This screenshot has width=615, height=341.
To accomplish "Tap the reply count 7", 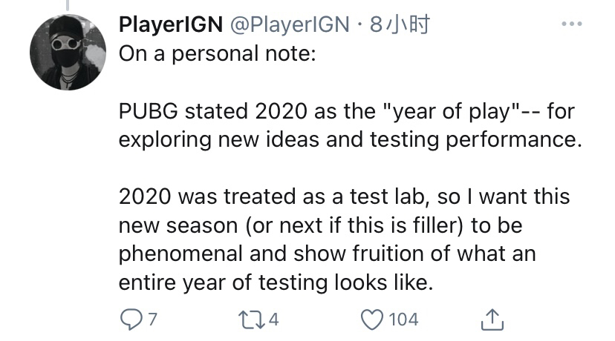I will click(152, 320).
